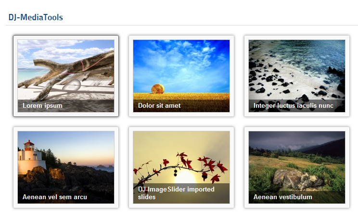
Task: Click the glowing sun behind the branch
Action: click(185, 178)
